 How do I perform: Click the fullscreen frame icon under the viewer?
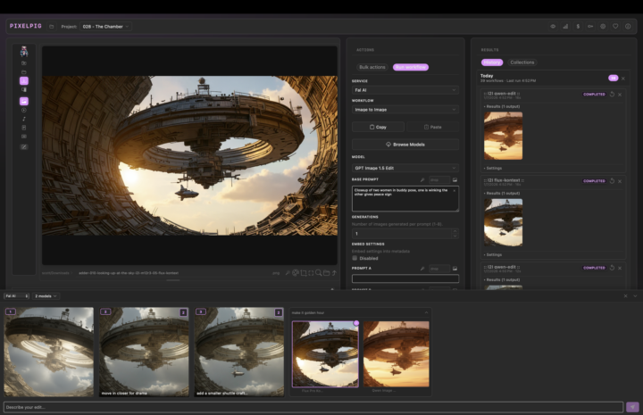[312, 273]
